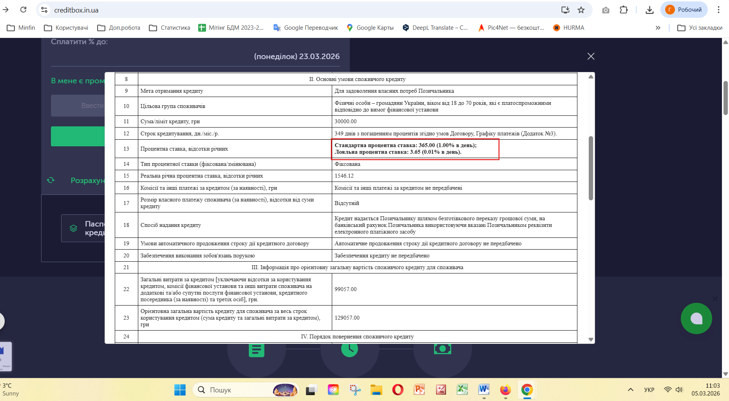Click the popup scrollbar up arrow
This screenshot has height=401, width=729.
tap(591, 77)
